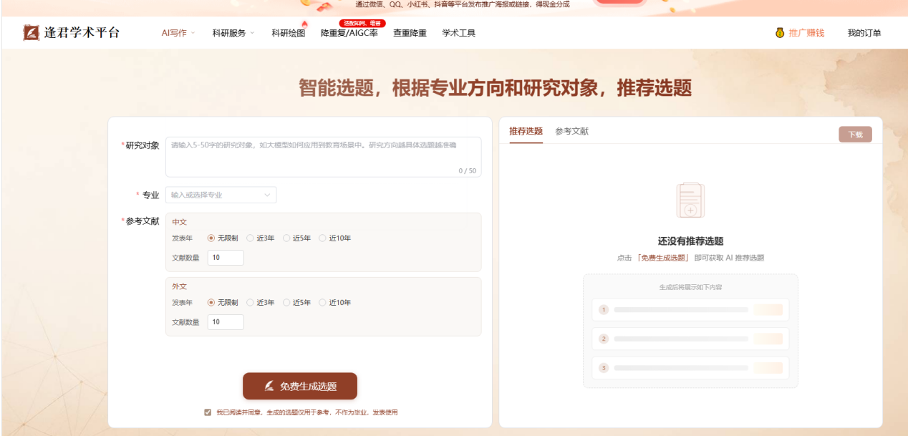Click the empty document icon in results panel

[x=690, y=200]
